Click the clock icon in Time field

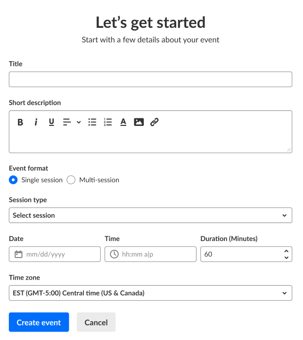tap(114, 254)
